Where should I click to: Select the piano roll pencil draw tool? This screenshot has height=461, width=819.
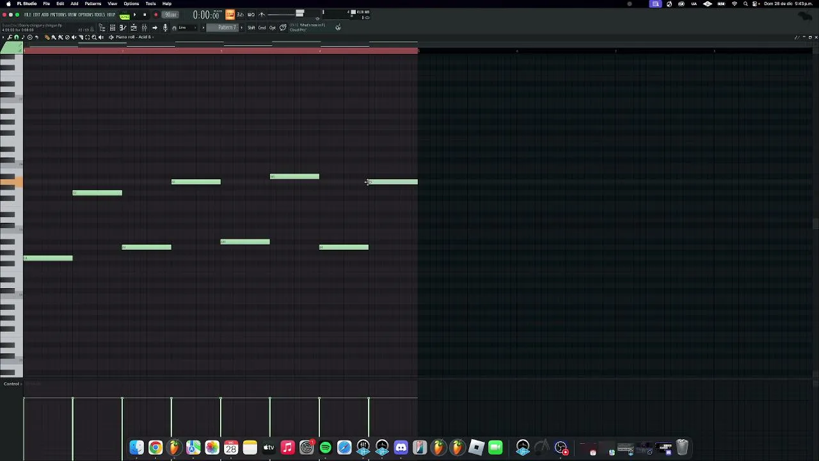coord(47,37)
